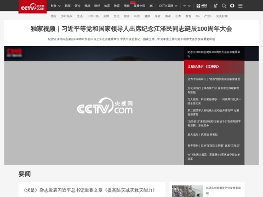Go to the 评论 menu item
263x197 pixels.
coord(77,6)
